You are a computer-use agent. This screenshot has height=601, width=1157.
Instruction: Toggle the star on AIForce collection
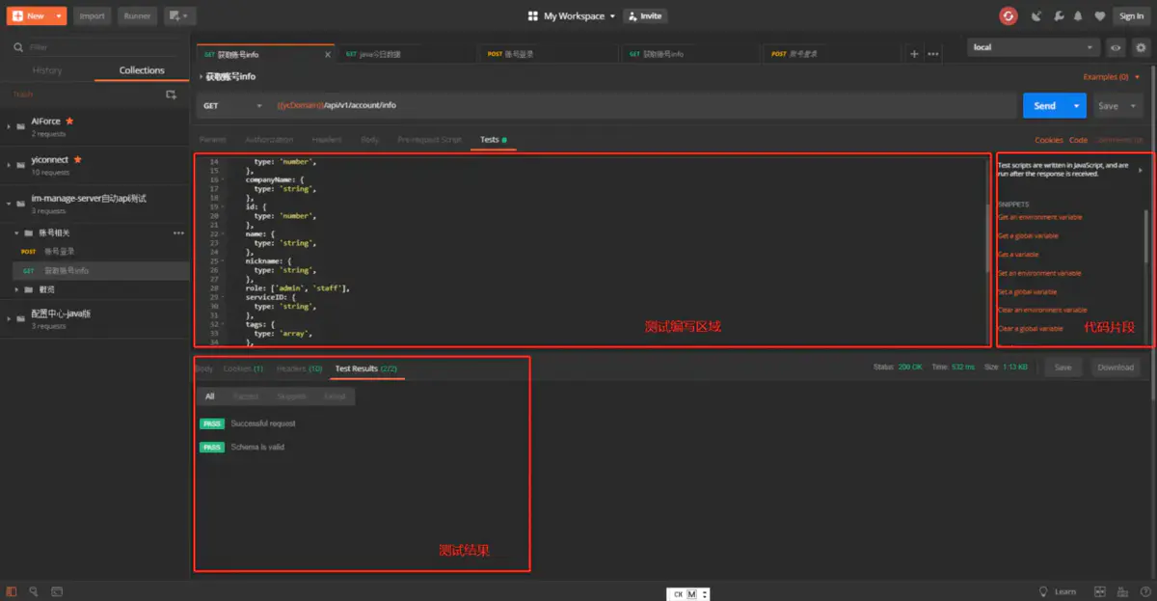pos(69,122)
